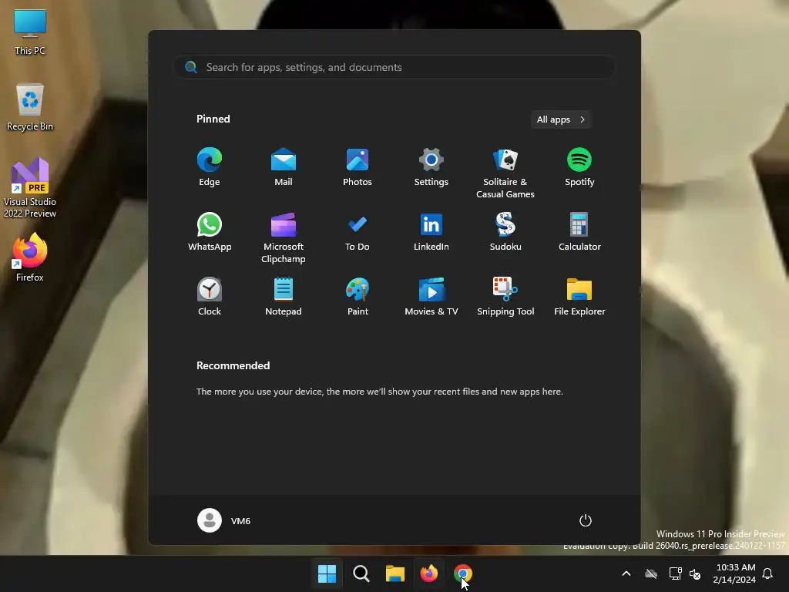Screen dimensions: 789x592
Task: Launch Movies & TV
Action: coord(431,297)
